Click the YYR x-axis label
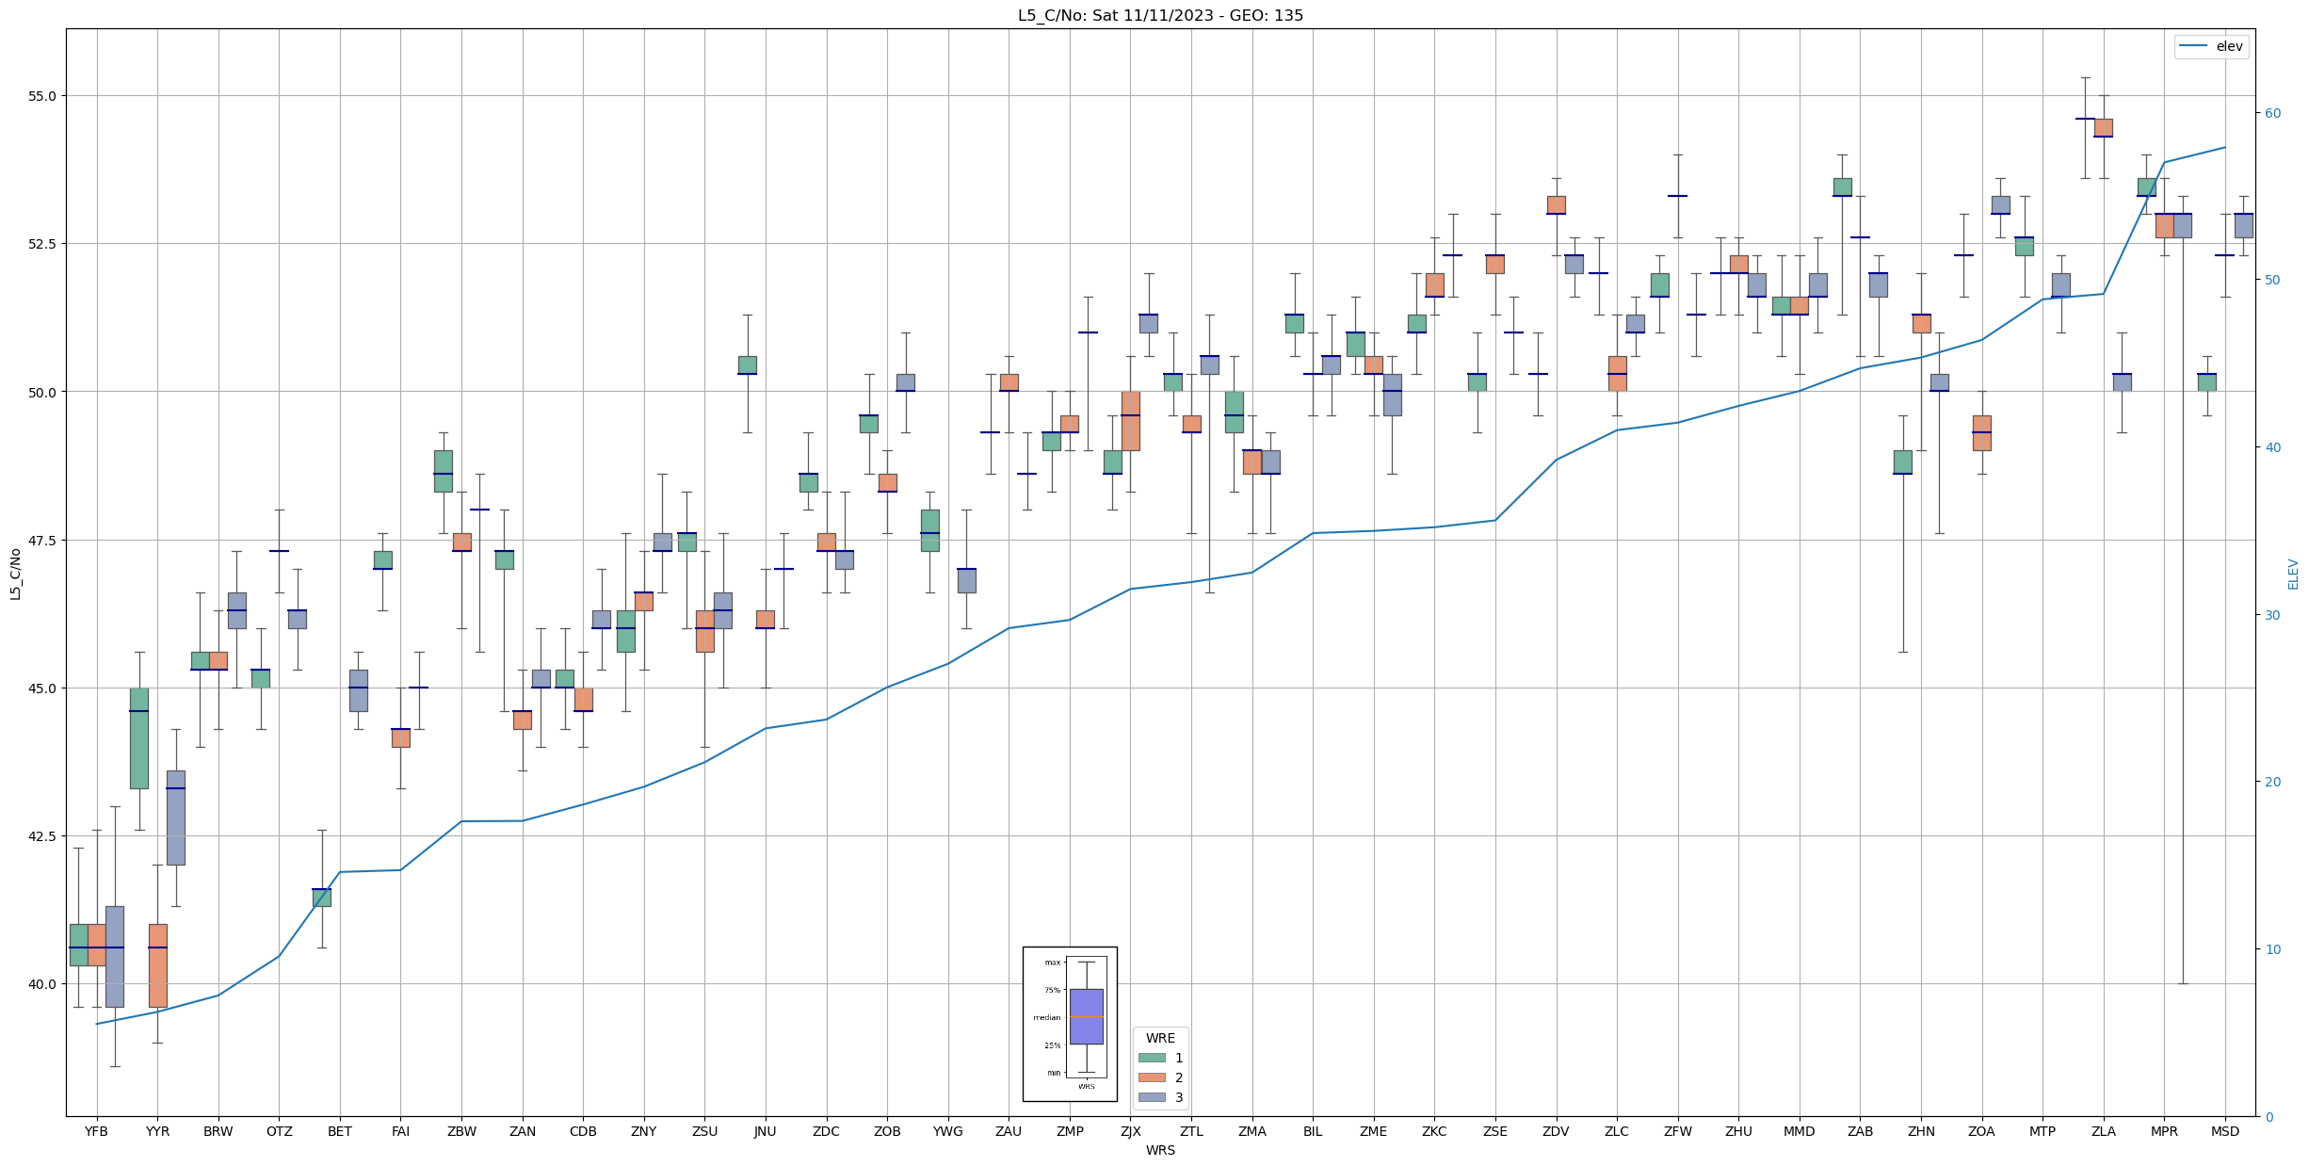Viewport: 2309px width, 1166px height. 157,1131
